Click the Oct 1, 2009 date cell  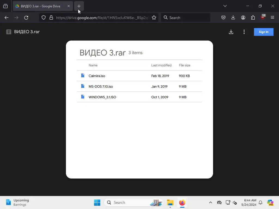(160, 97)
